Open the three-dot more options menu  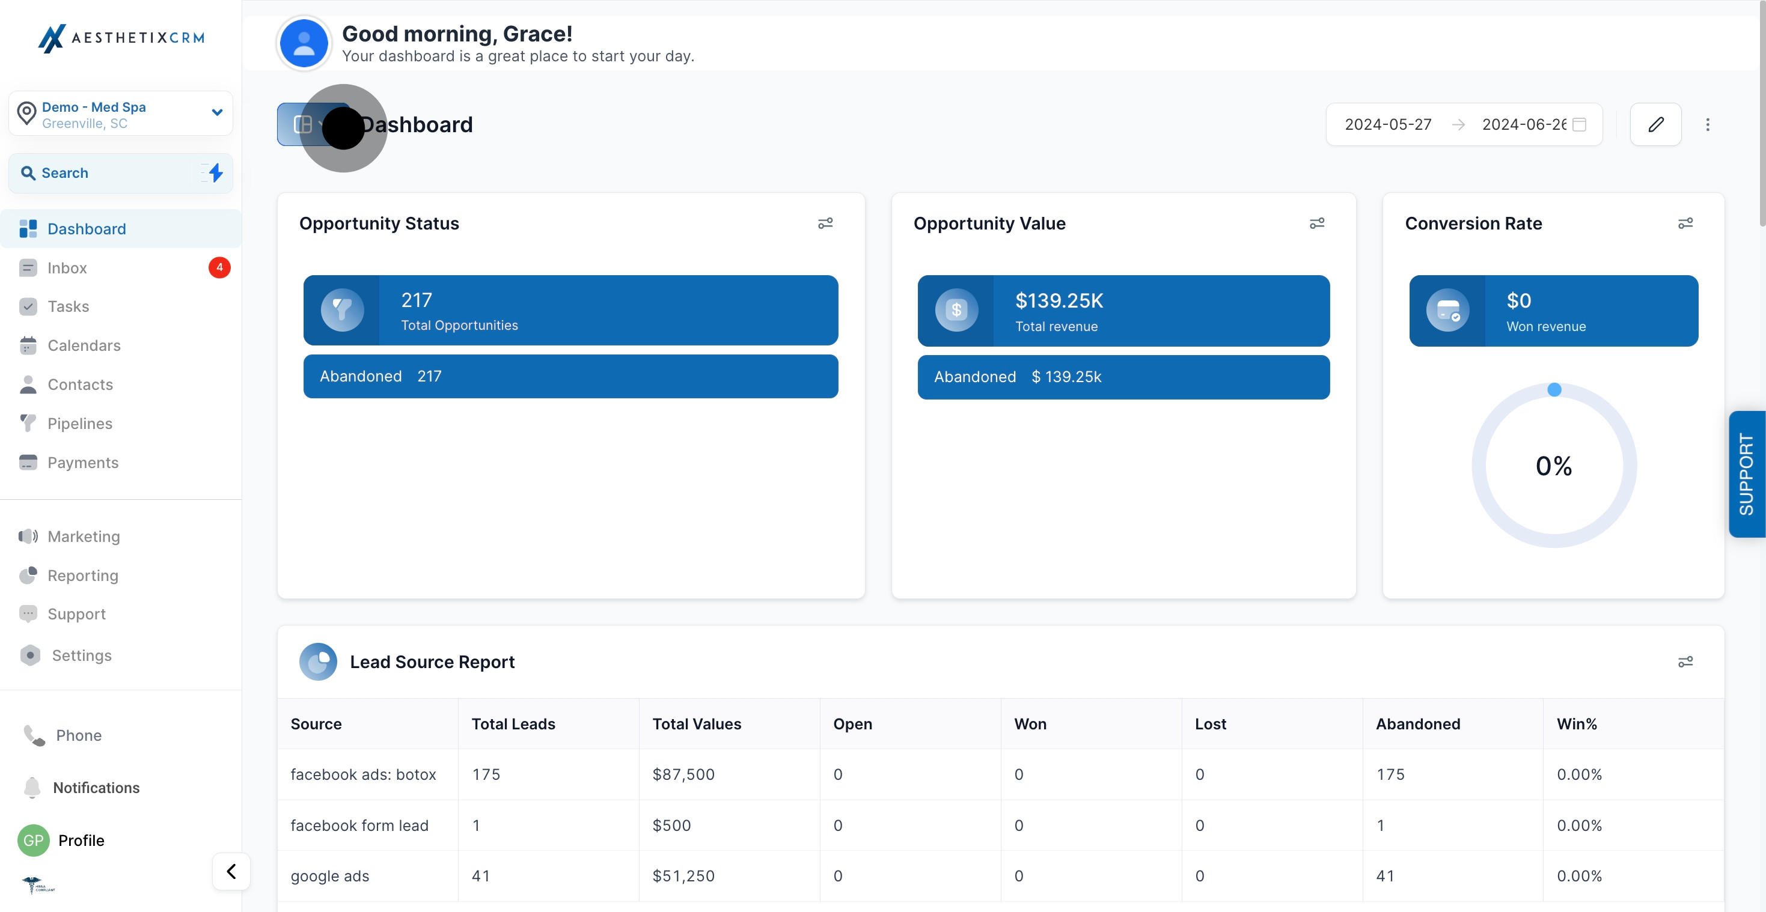pos(1707,124)
